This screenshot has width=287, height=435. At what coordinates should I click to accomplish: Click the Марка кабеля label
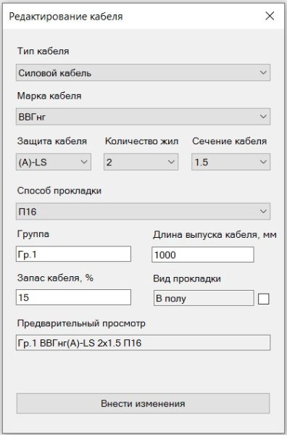[x=49, y=96]
